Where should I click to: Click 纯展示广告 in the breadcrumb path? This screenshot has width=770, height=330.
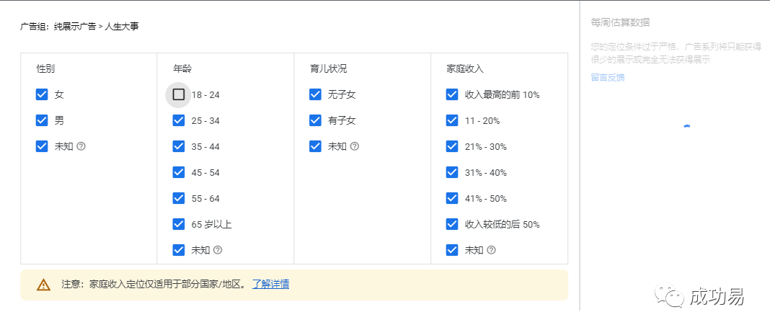click(x=75, y=27)
